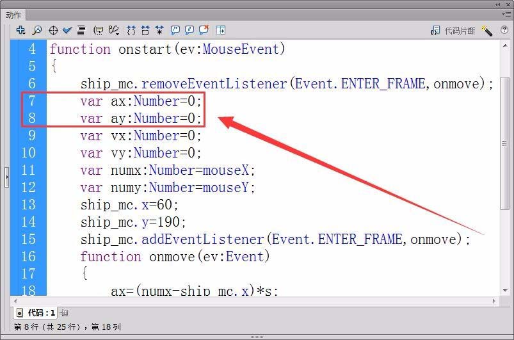Click the addEventListener code line

(275, 239)
